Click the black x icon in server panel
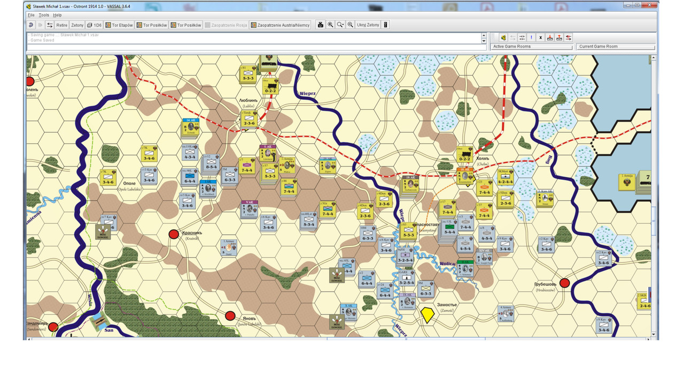The width and height of the screenshot is (684, 383). 540,37
